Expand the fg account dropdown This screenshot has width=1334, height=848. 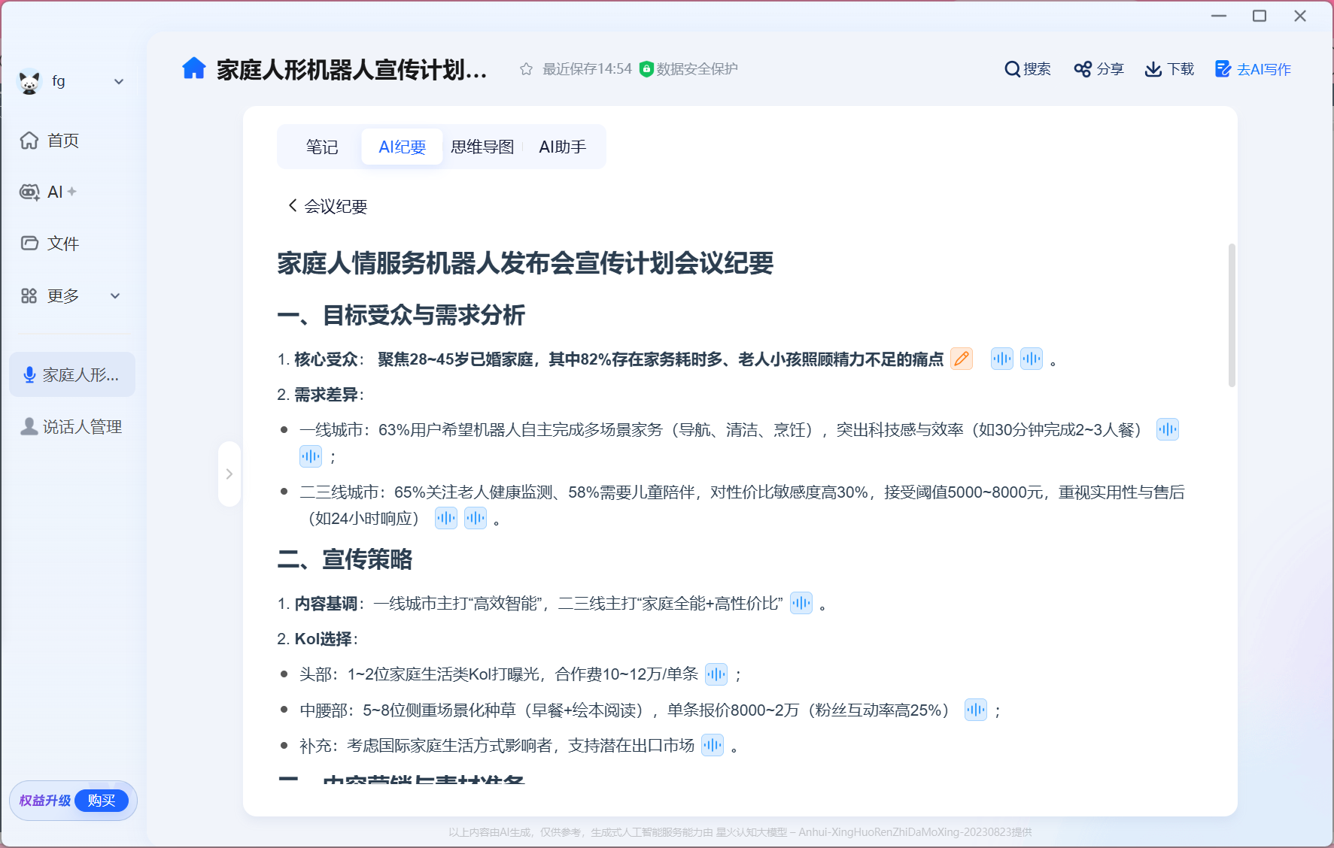pyautogui.click(x=118, y=81)
